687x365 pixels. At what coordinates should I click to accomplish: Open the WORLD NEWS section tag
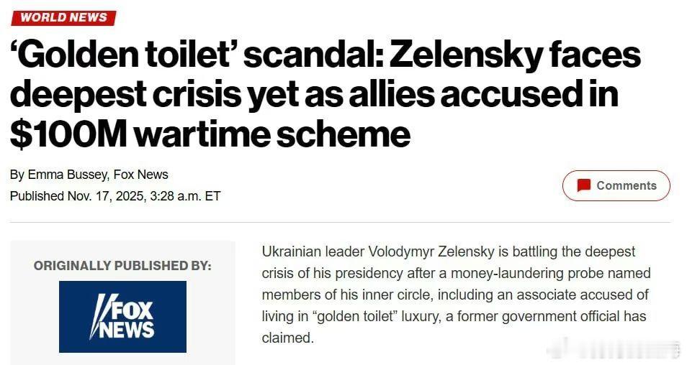click(63, 17)
